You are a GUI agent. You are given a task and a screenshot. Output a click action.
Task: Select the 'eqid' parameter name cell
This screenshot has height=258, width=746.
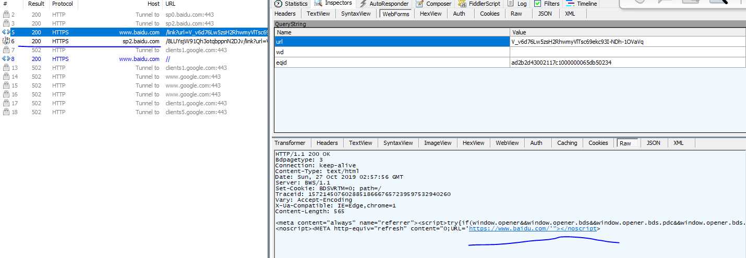(392, 63)
